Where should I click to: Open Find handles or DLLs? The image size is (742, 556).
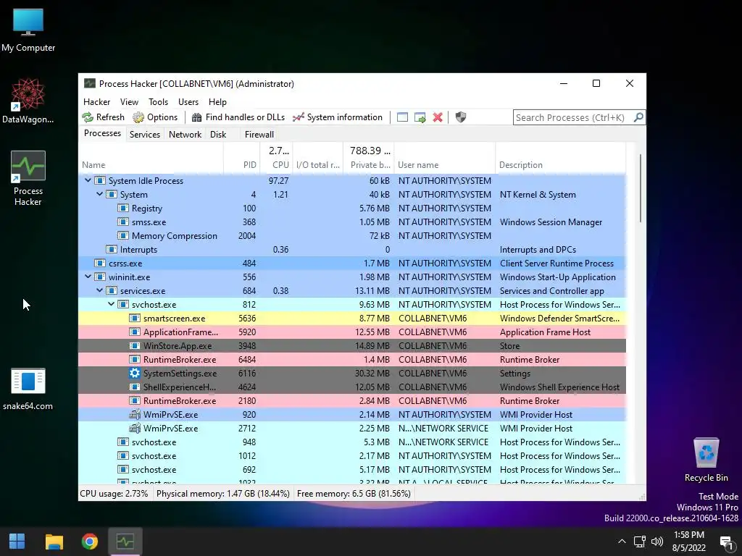pos(238,117)
